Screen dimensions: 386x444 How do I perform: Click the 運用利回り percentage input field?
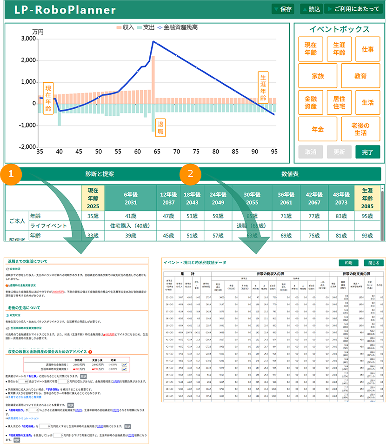[34, 410]
